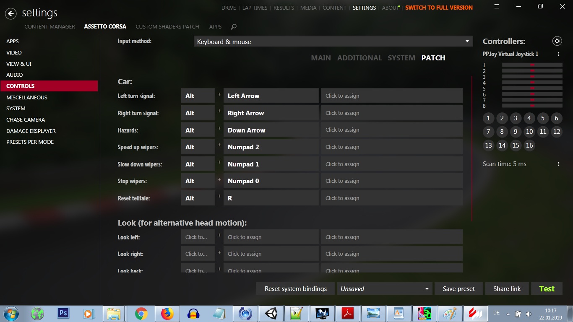This screenshot has width=573, height=322.
Task: Select the PATCH controls tab
Action: coord(433,58)
